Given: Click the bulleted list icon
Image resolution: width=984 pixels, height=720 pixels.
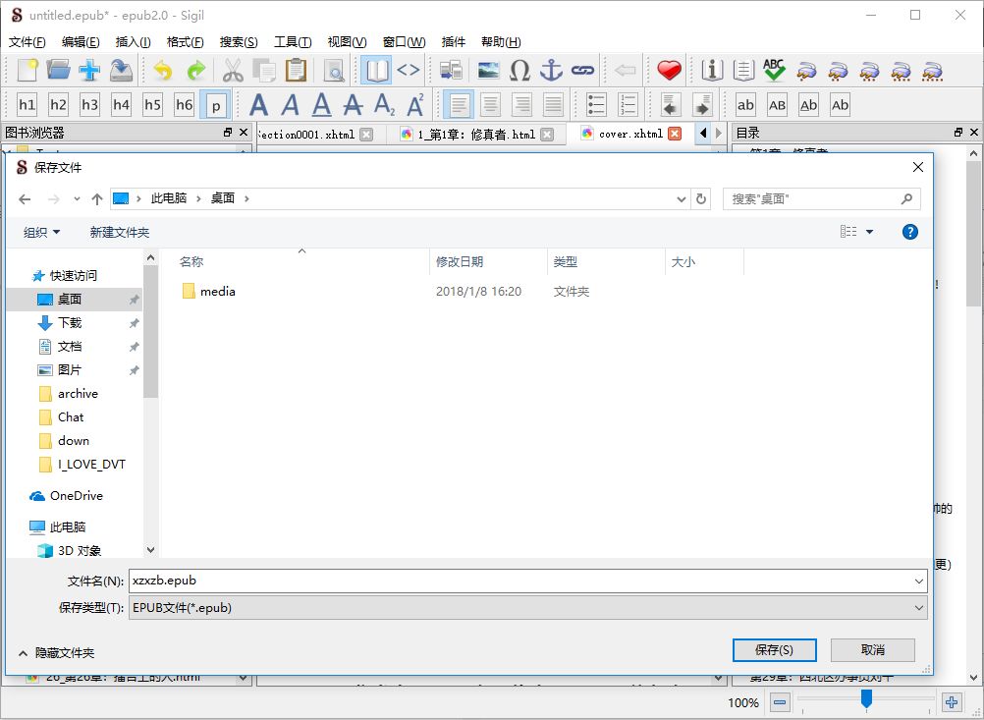Looking at the screenshot, I should click(x=595, y=105).
